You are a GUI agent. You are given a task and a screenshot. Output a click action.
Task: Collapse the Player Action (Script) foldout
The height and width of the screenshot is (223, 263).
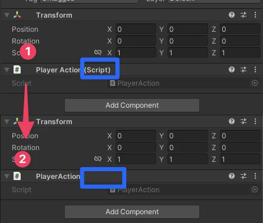pos(7,70)
